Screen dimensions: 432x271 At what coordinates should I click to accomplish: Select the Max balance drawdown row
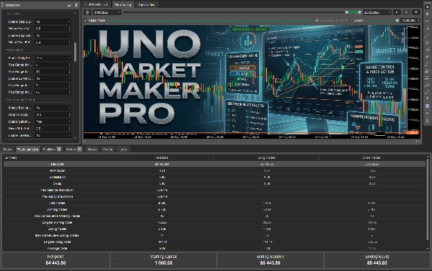[x=215, y=190]
